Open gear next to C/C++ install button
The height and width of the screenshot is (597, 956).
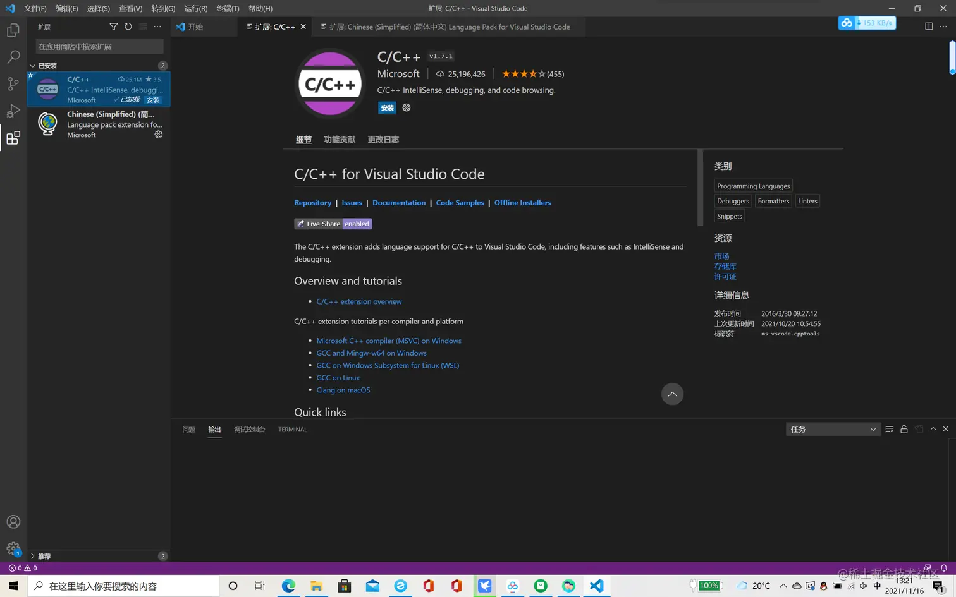pos(407,107)
